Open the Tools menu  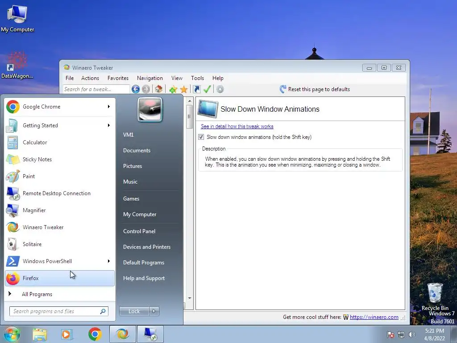click(197, 78)
